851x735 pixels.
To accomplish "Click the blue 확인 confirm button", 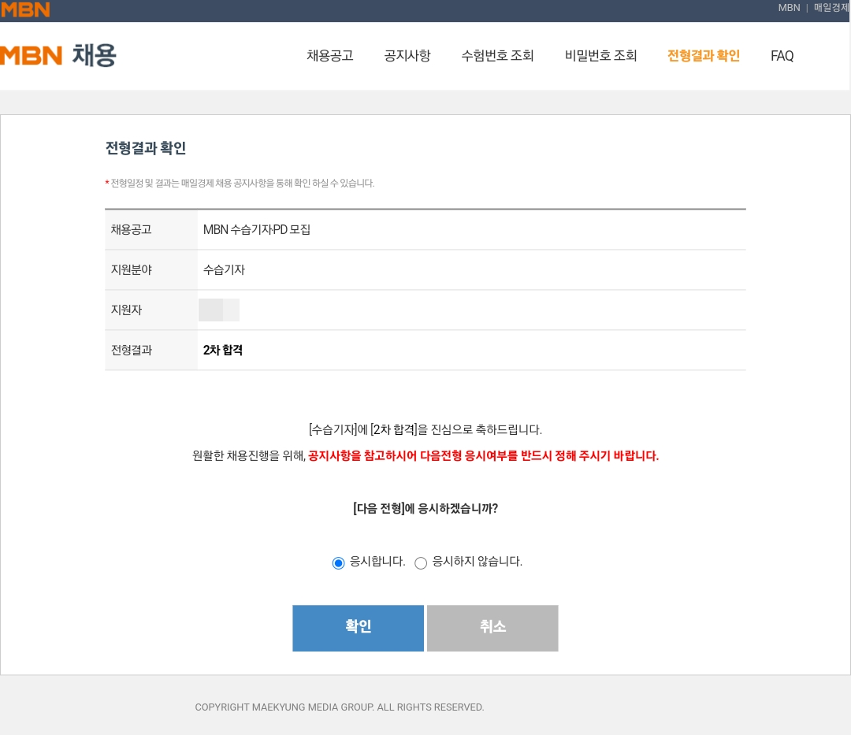I will pyautogui.click(x=358, y=627).
